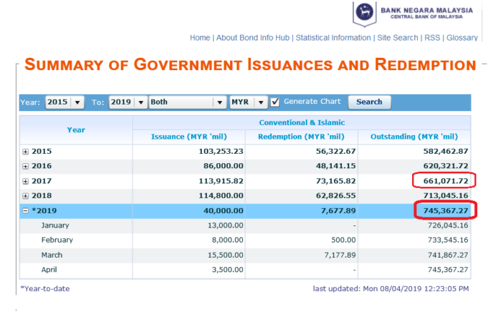
Task: Click March redemption 7,177.89
Action: point(340,255)
